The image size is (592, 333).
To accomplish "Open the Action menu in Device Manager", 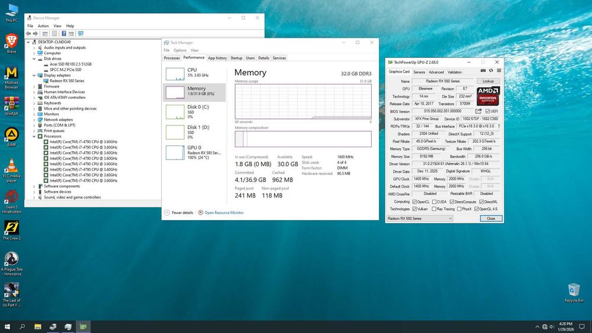I will [x=43, y=26].
